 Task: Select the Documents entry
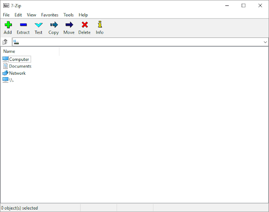click(x=20, y=66)
